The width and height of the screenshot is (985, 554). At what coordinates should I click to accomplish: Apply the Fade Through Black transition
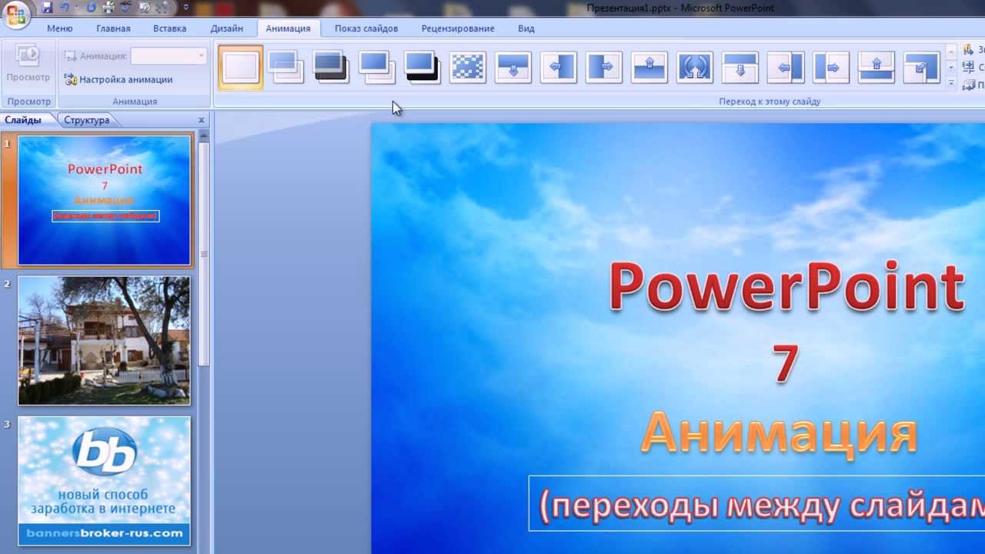pos(331,67)
